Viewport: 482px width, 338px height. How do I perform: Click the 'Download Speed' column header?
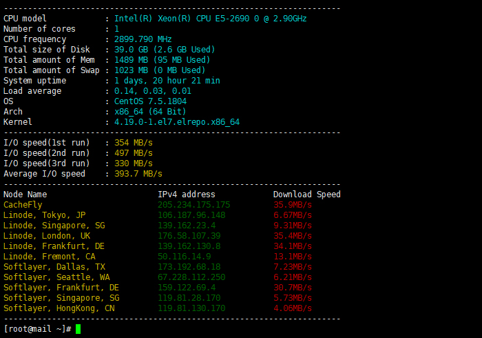307,195
